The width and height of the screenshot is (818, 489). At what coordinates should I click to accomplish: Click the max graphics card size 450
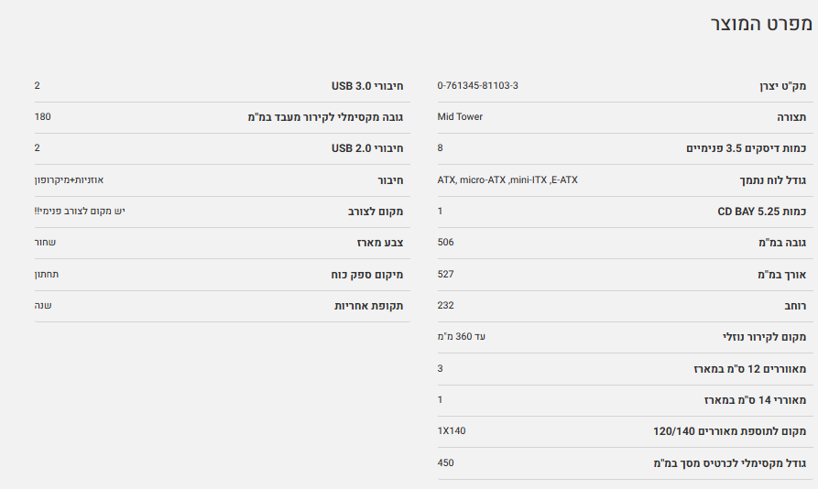click(x=446, y=462)
